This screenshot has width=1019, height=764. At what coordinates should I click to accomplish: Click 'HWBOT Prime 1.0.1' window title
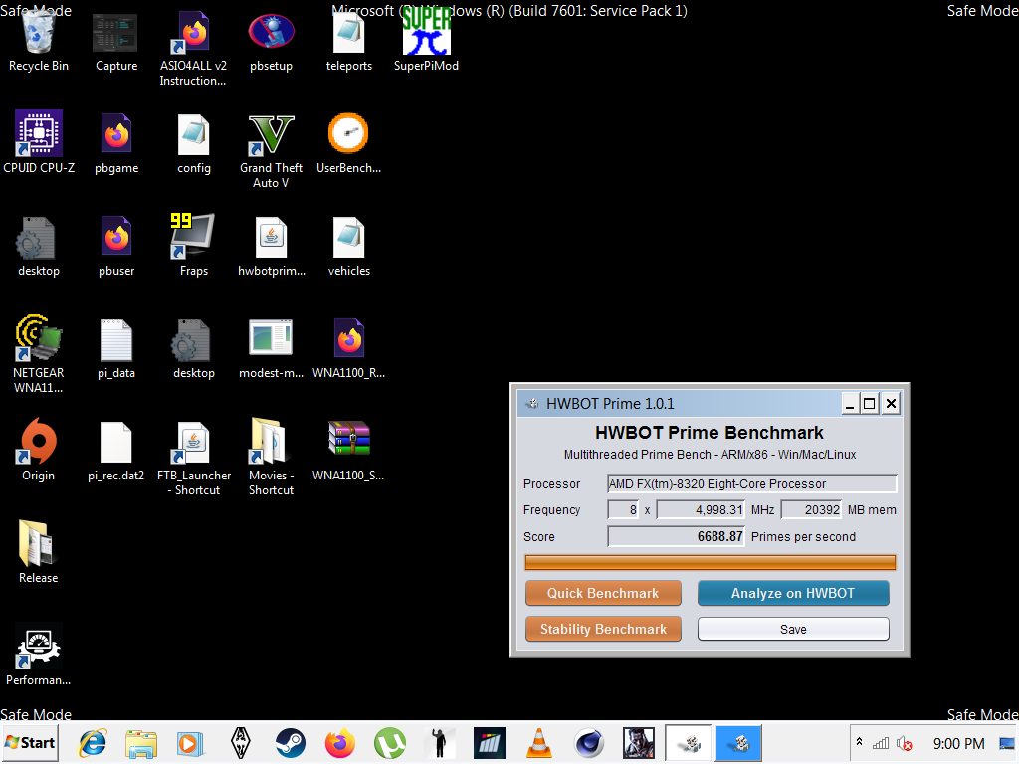[610, 404]
